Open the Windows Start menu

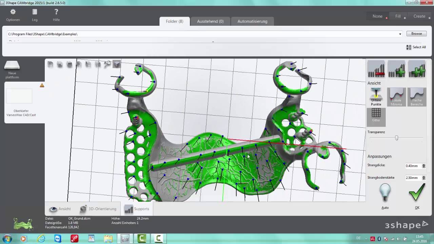tap(7, 239)
